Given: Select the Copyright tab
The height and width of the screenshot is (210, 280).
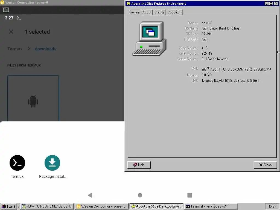Looking at the screenshot, I should coord(174,12).
